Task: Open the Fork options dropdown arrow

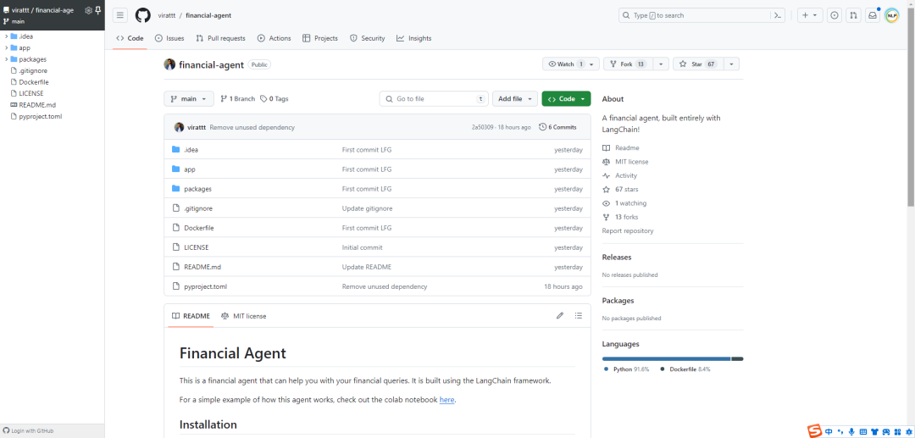Action: pos(661,64)
